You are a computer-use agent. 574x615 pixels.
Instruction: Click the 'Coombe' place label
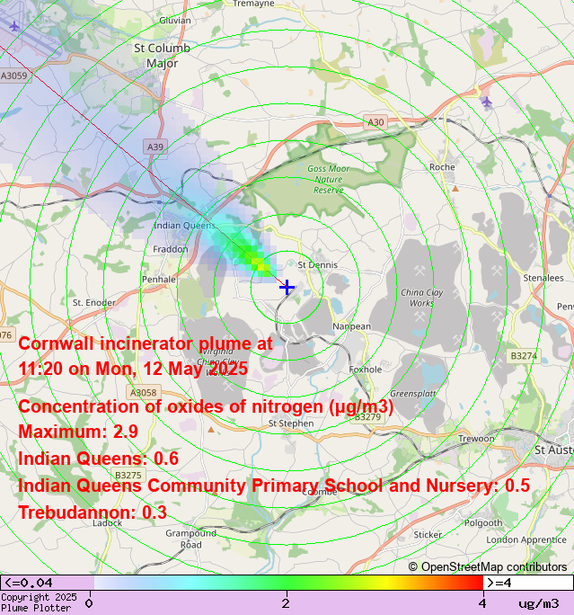[320, 493]
